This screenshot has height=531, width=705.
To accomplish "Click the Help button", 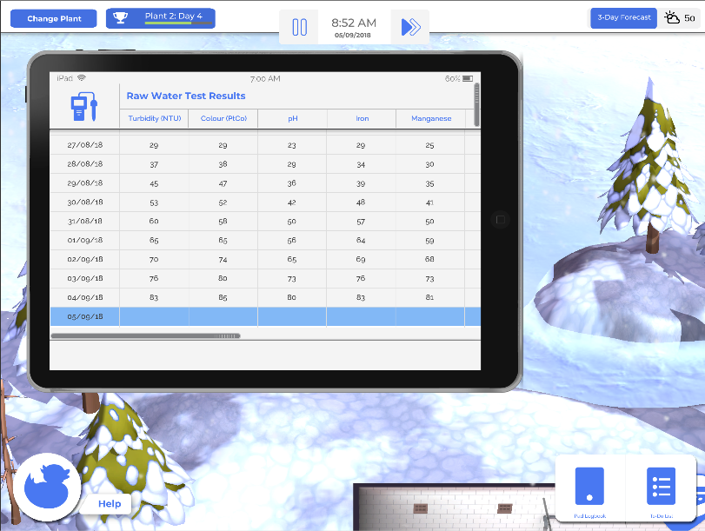I will pos(110,504).
